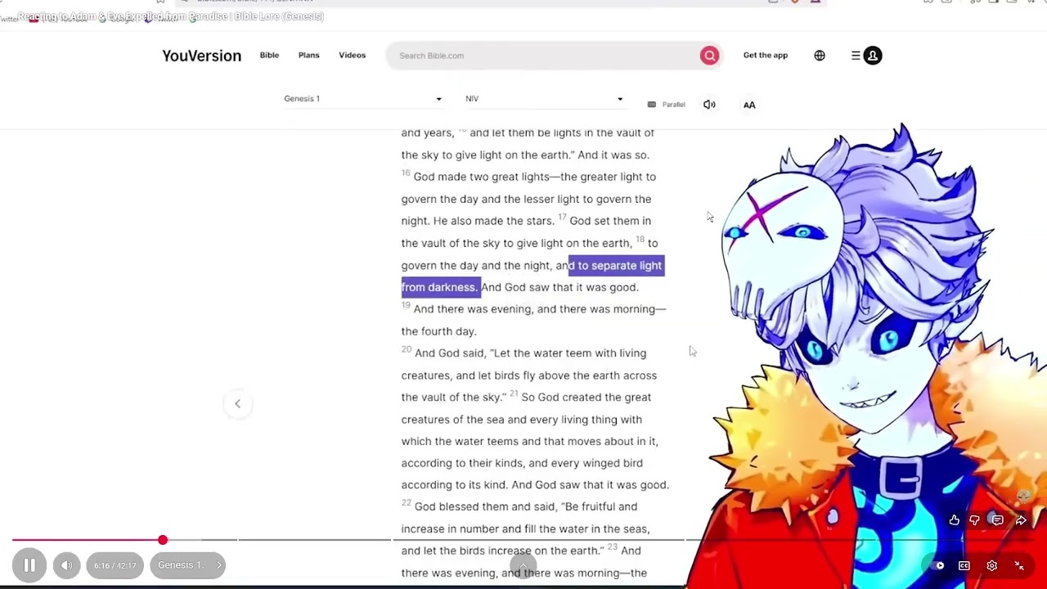This screenshot has height=589, width=1047.
Task: Expand the NIV version dropdown
Action: point(544,98)
